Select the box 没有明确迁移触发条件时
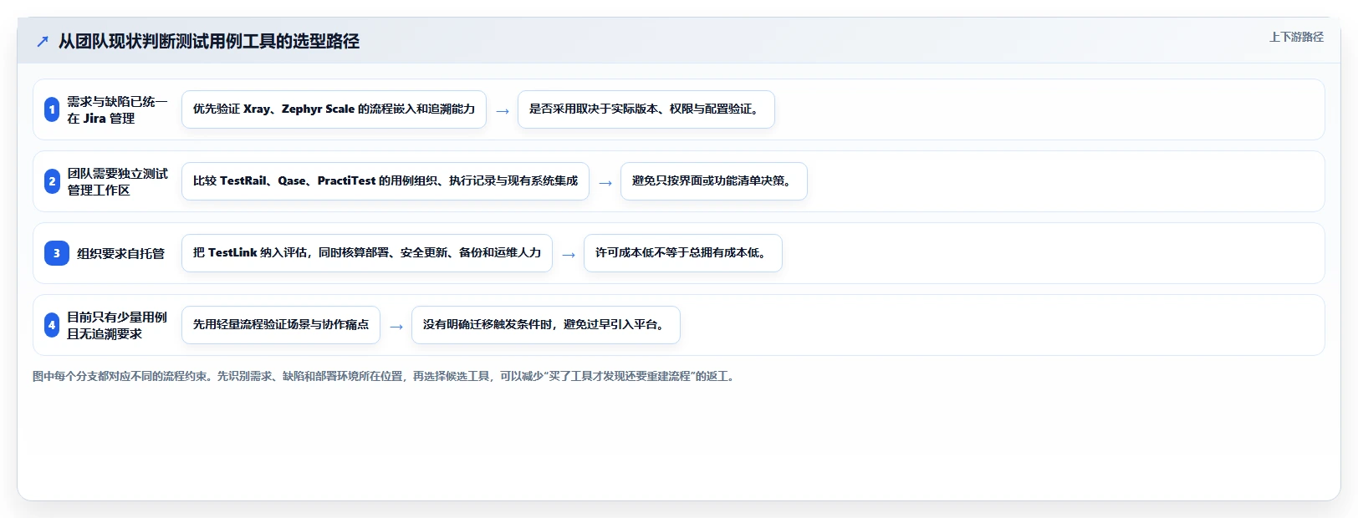Viewport: 1358px width, 518px height. [x=546, y=325]
